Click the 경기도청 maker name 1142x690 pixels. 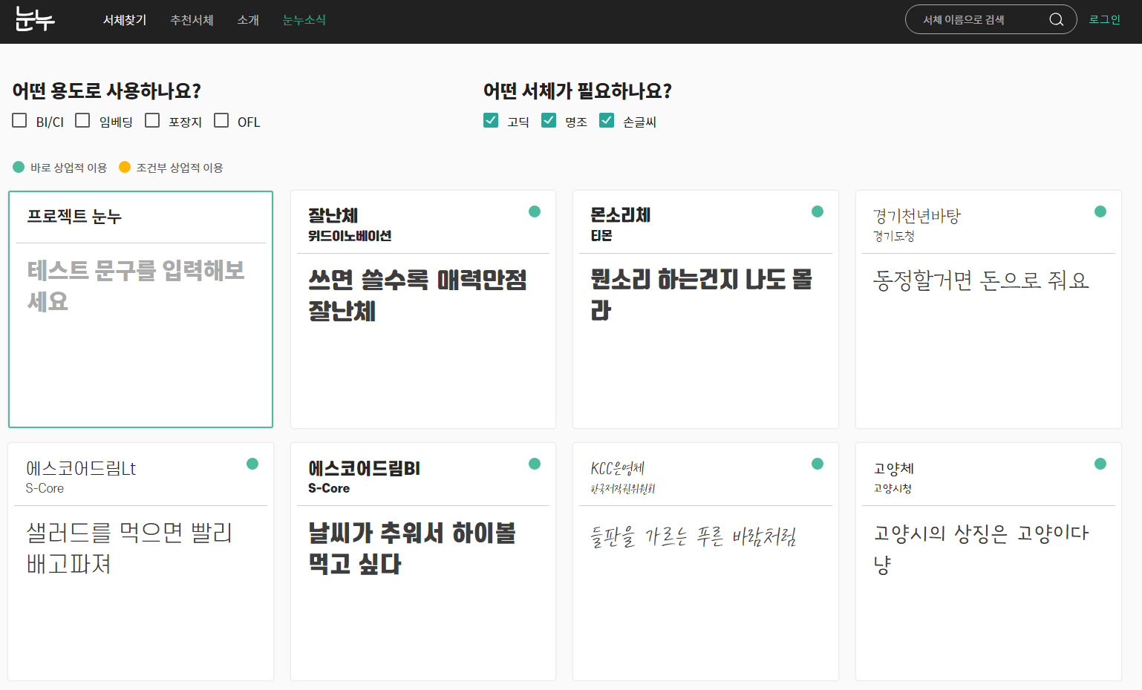(894, 236)
